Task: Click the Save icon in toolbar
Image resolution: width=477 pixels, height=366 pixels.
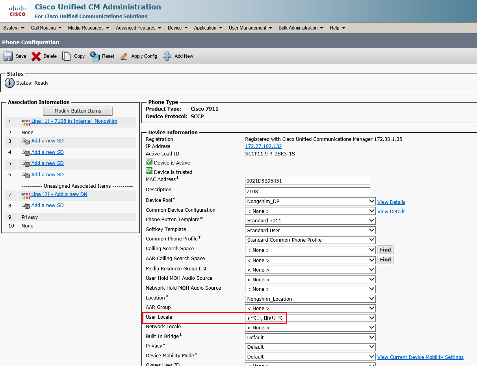Action: point(8,56)
